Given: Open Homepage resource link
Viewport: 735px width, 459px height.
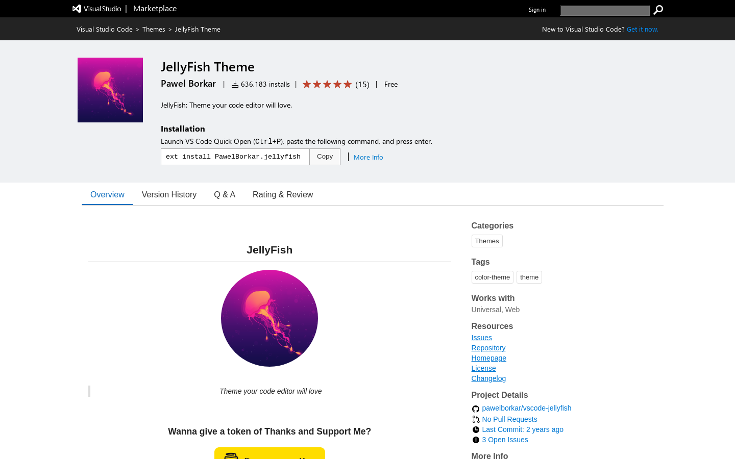Looking at the screenshot, I should 489,358.
